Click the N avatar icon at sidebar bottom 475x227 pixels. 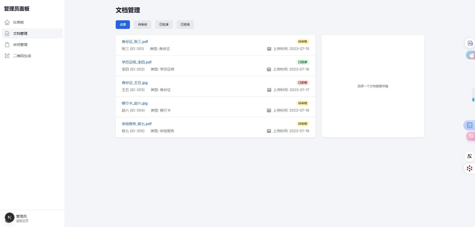coord(10,218)
